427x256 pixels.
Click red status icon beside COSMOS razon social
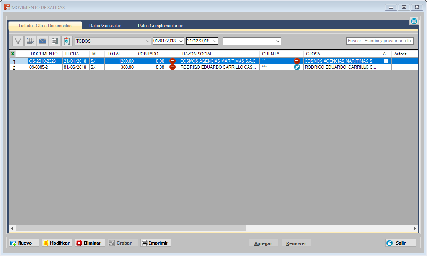173,61
